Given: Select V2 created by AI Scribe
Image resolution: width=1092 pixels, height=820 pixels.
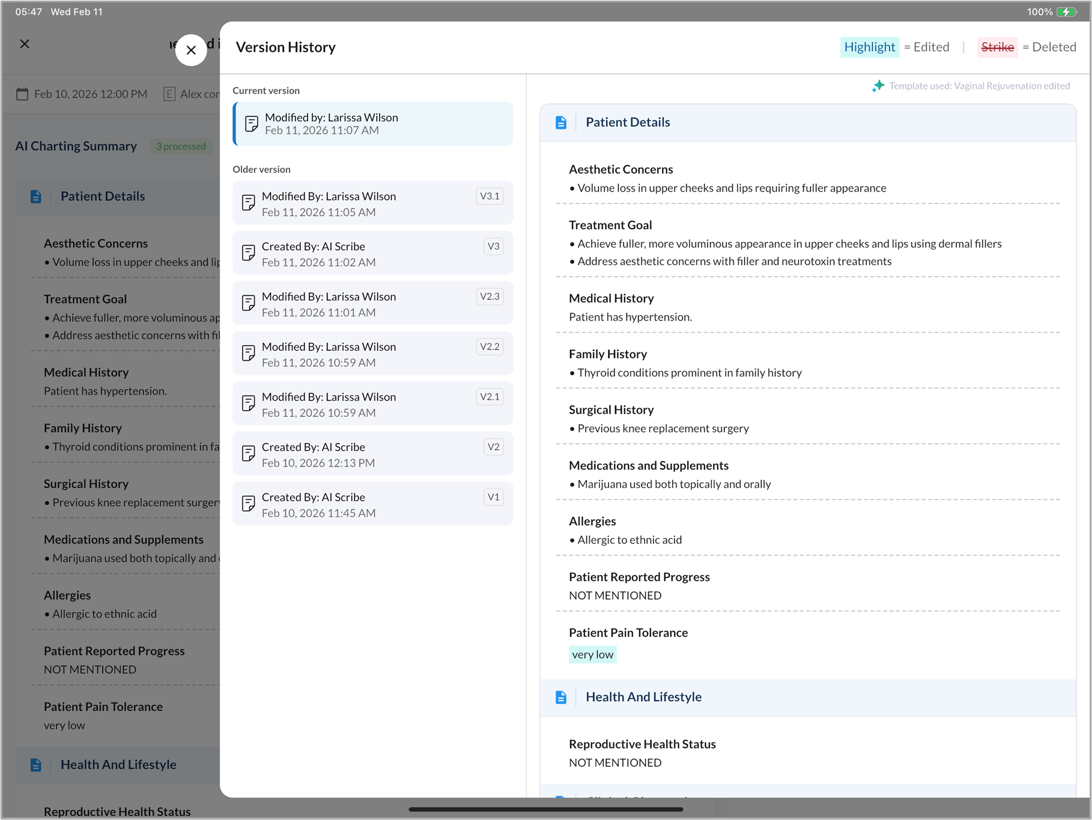Looking at the screenshot, I should [372, 454].
